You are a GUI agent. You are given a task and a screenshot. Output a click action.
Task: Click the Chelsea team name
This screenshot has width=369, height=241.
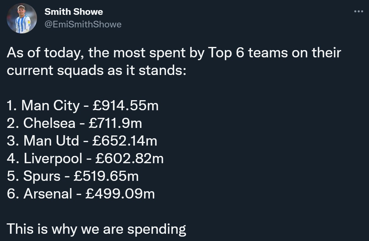pyautogui.click(x=49, y=123)
